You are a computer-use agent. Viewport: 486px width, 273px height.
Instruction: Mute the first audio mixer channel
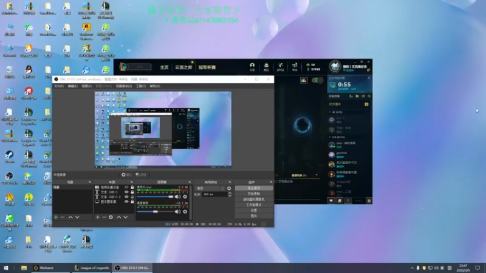click(x=177, y=197)
